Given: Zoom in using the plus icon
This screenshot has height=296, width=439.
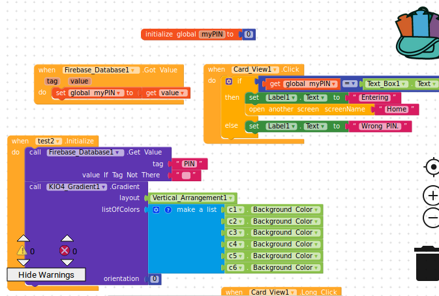Looking at the screenshot, I should (x=432, y=196).
